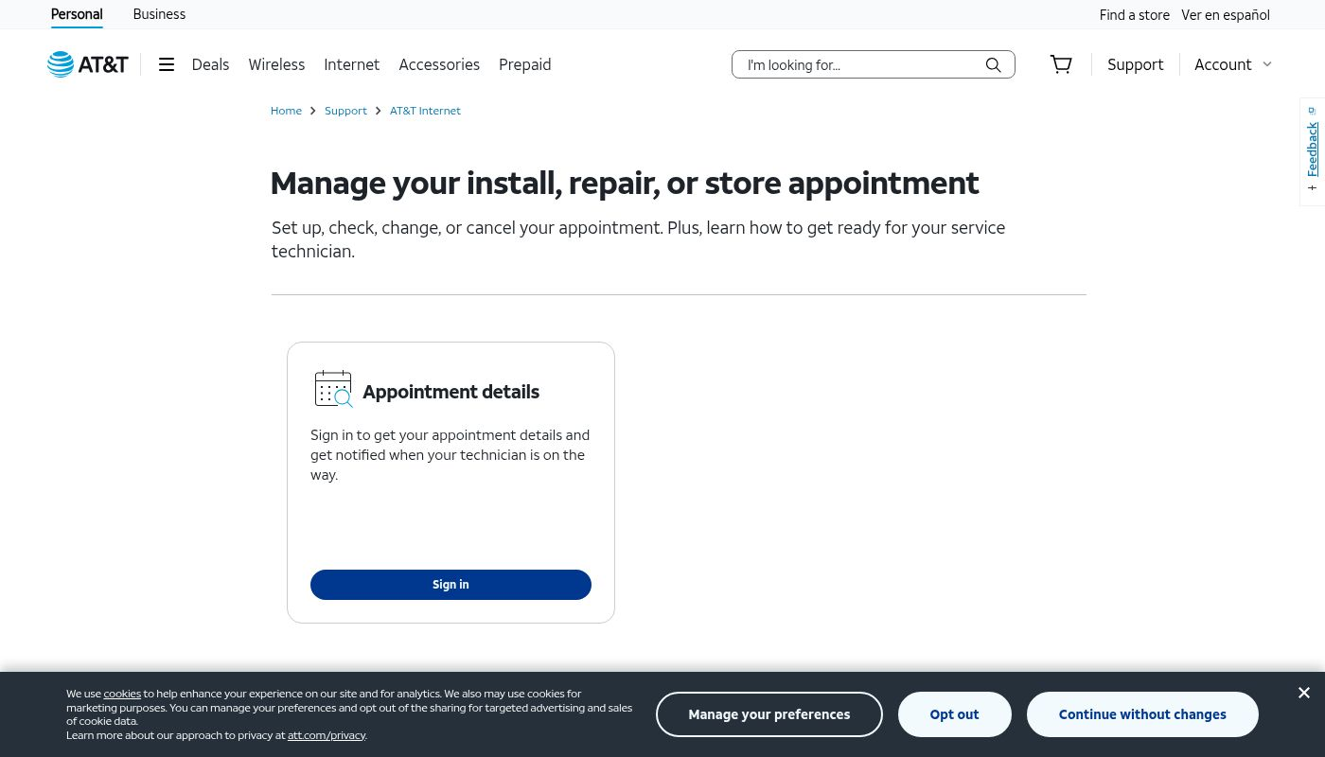Select the Personal tab
The width and height of the screenshot is (1325, 757).
77,14
